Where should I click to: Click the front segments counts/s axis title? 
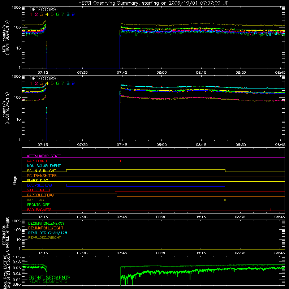click(5, 38)
